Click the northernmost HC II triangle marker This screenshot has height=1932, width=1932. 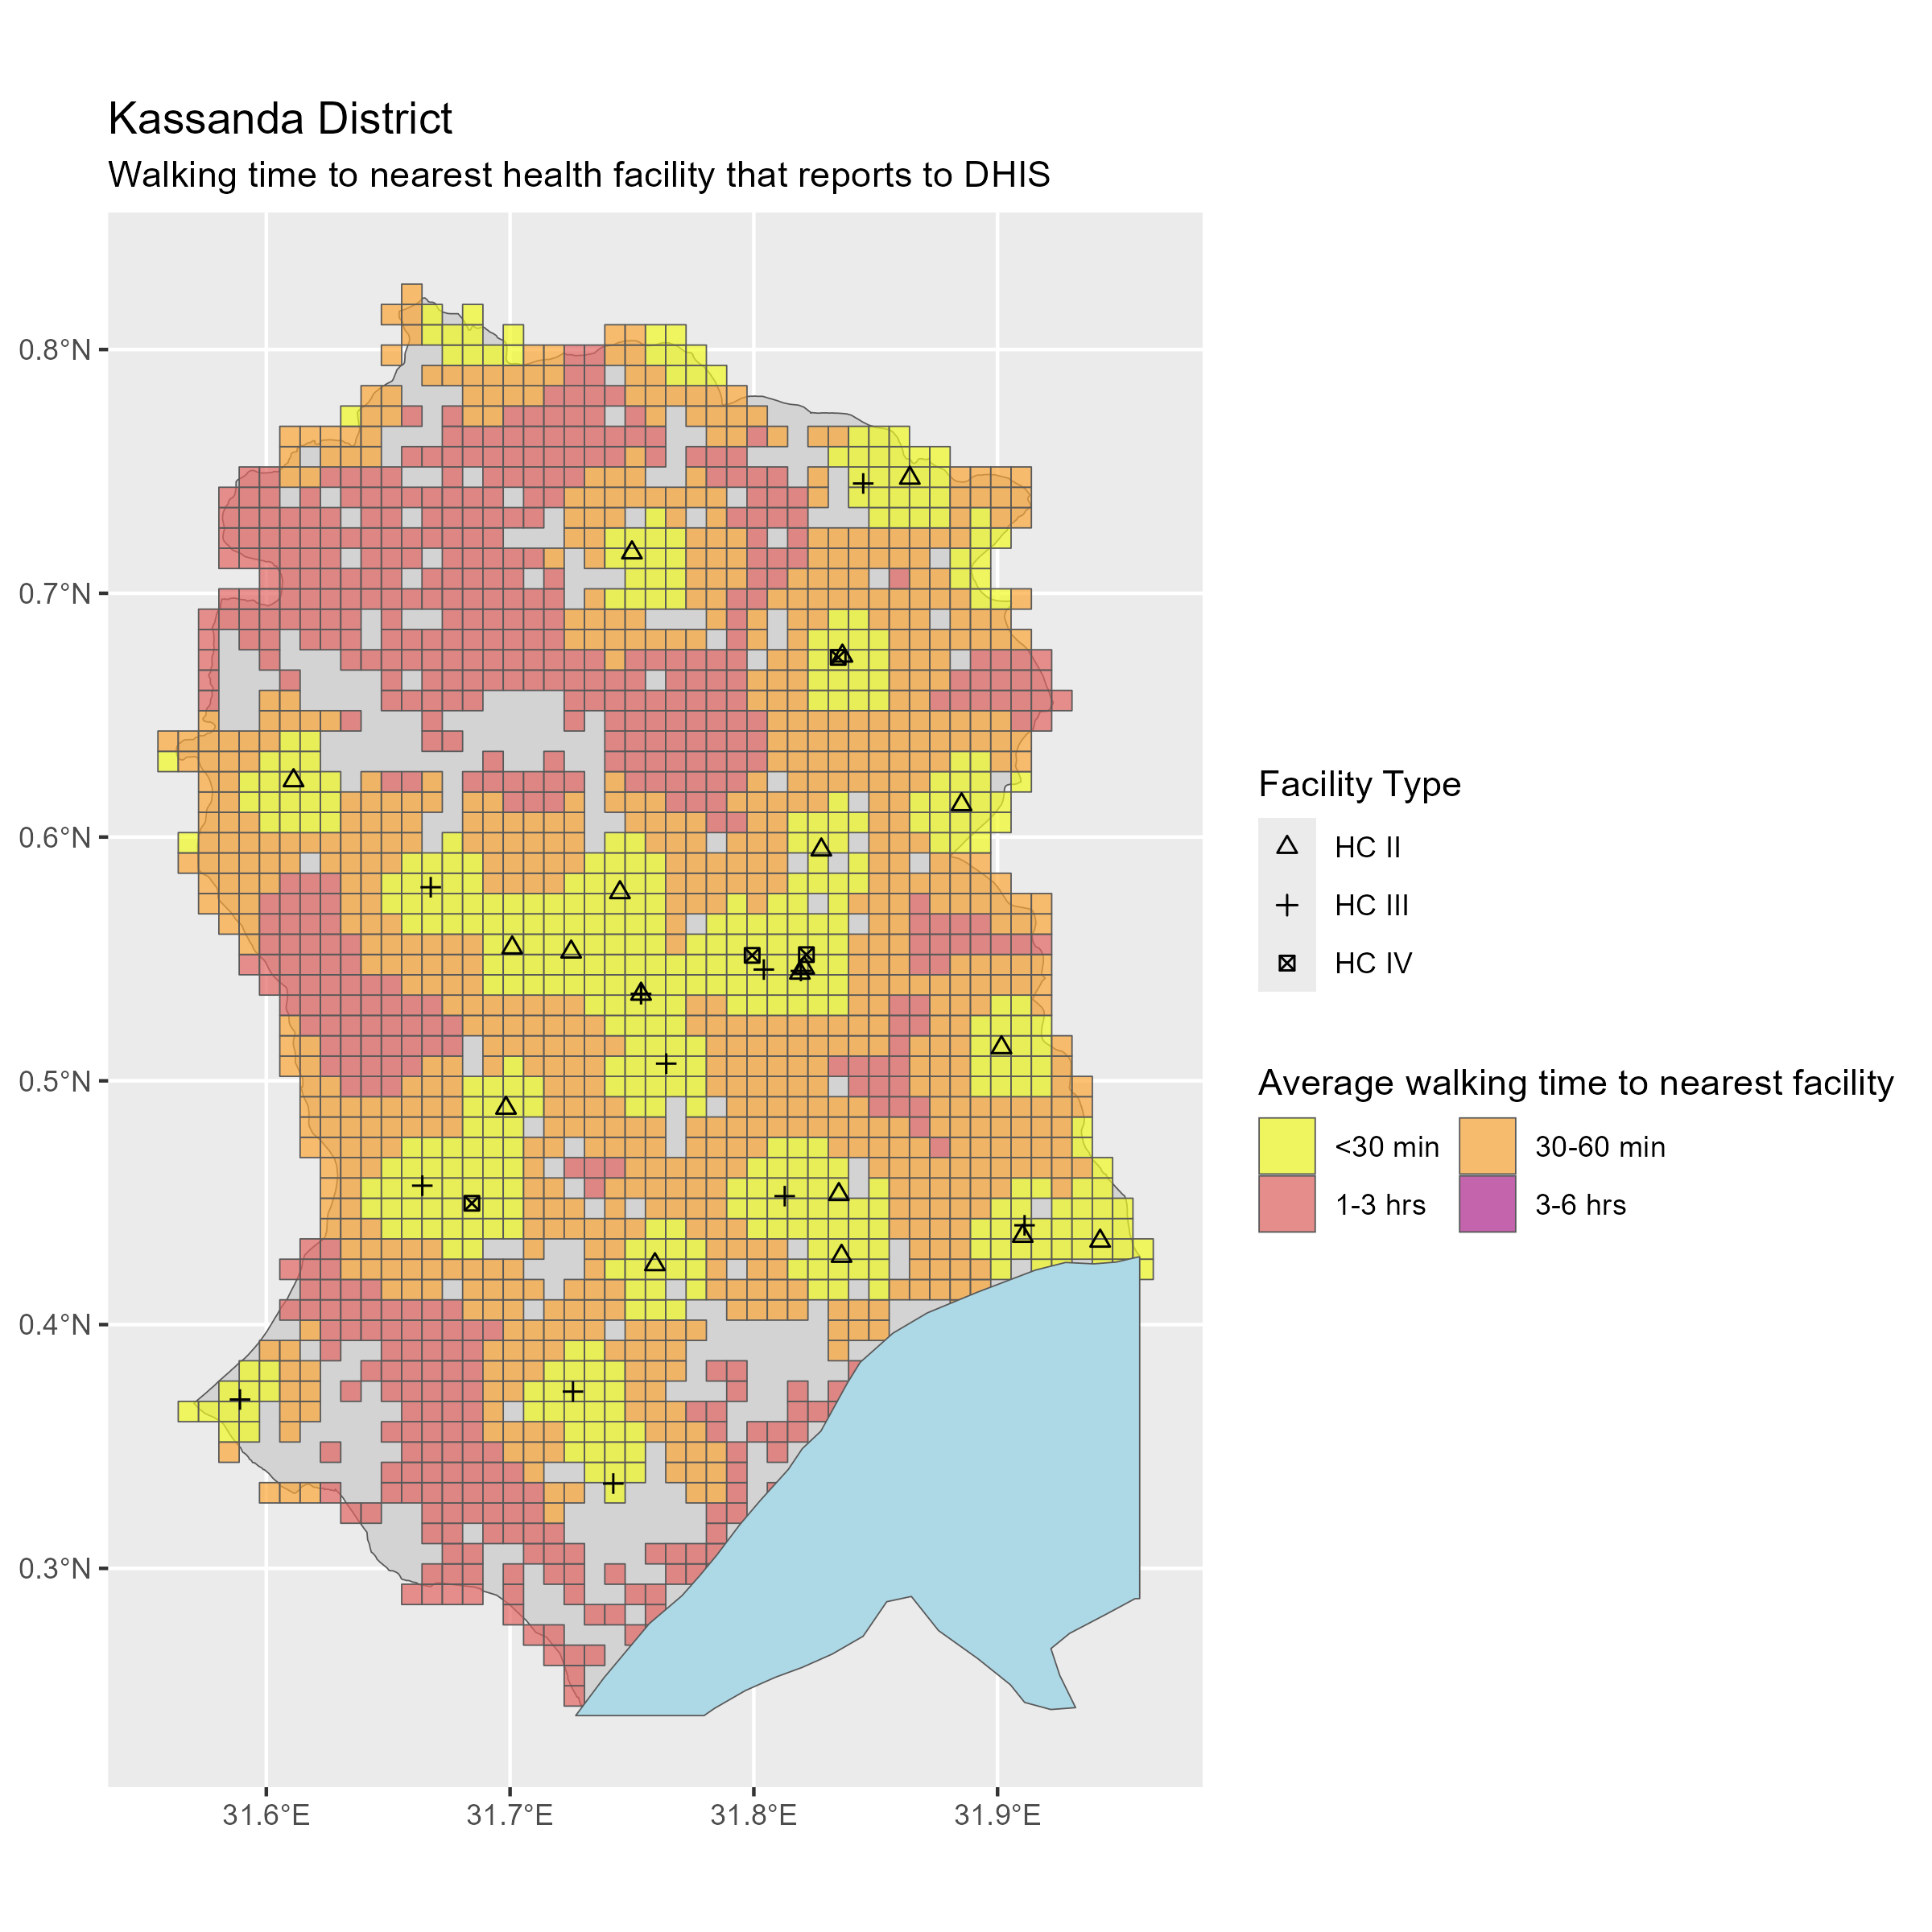coord(909,476)
